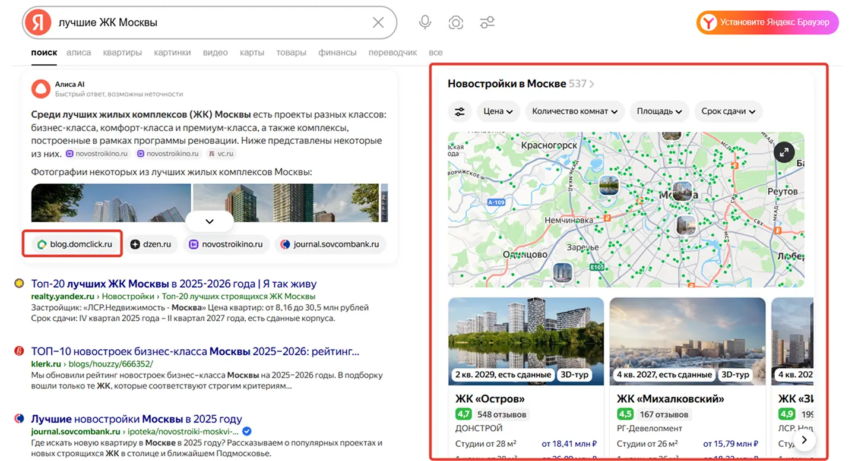Click first building photo in Alisa answer

pos(111,203)
